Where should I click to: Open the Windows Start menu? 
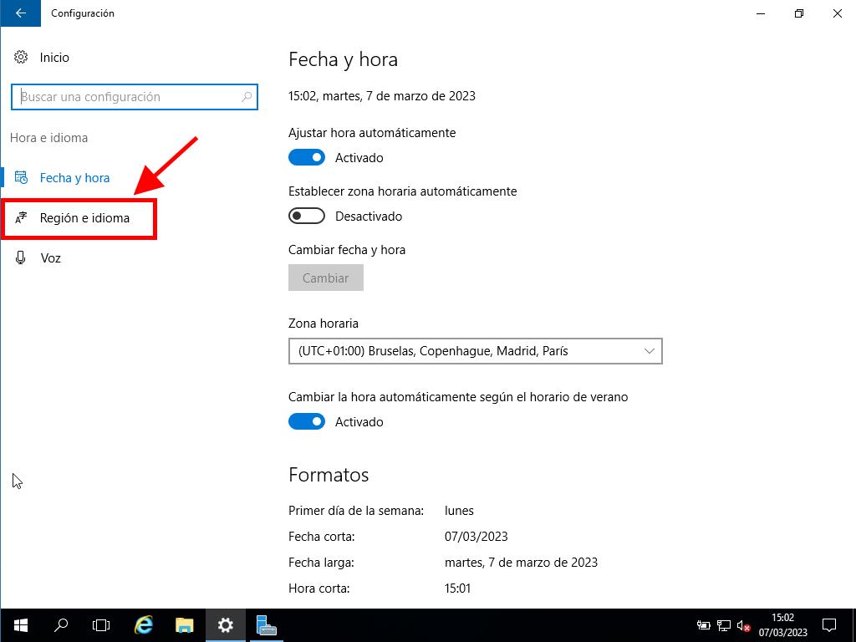click(x=20, y=625)
